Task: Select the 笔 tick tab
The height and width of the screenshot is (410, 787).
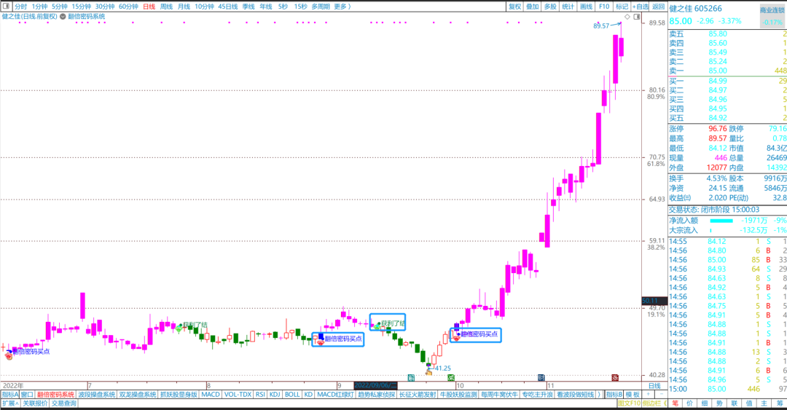Action: (x=675, y=403)
